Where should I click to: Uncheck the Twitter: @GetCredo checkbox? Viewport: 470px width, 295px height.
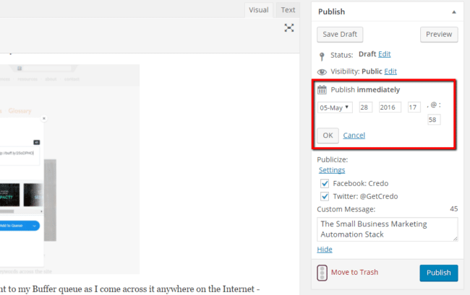click(x=325, y=196)
